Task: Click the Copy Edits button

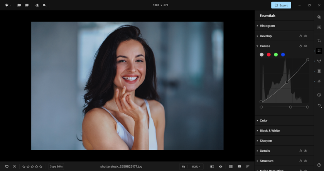Action: coord(56,166)
